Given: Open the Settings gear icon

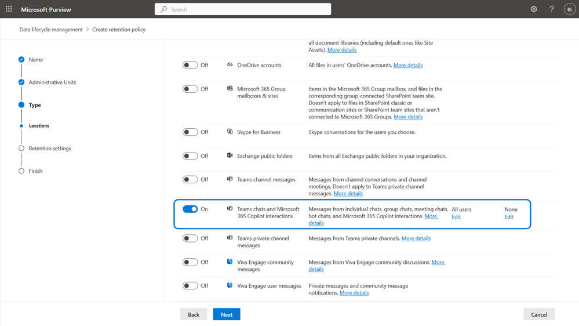Looking at the screenshot, I should point(534,9).
